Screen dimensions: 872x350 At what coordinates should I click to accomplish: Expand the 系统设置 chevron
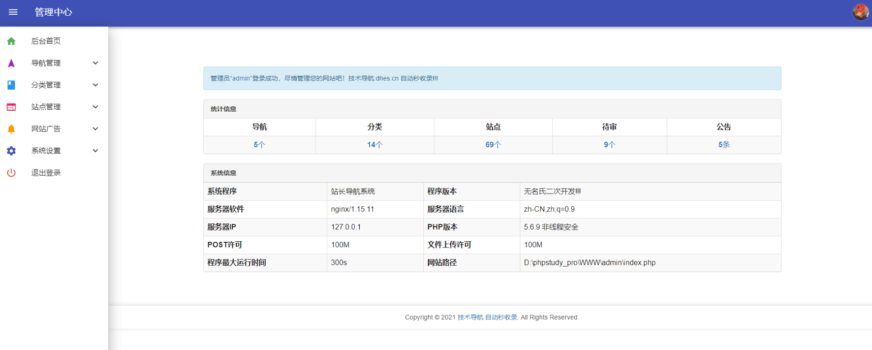pyautogui.click(x=95, y=150)
